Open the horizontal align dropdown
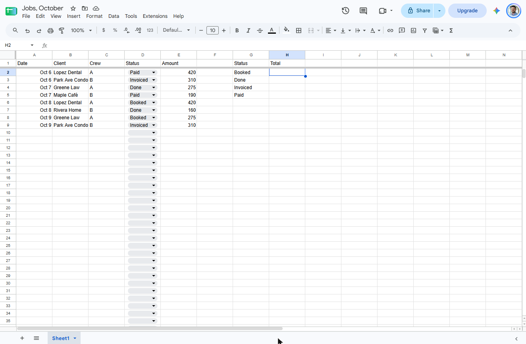This screenshot has height=344, width=526. (x=331, y=31)
